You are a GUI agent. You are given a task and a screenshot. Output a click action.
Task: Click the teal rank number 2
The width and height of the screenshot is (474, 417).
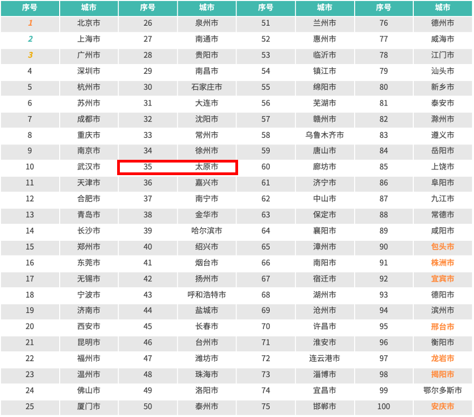pyautogui.click(x=30, y=39)
